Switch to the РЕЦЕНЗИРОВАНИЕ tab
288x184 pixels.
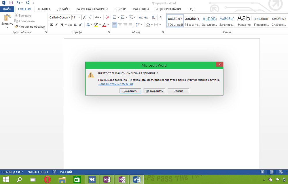pos(168,9)
